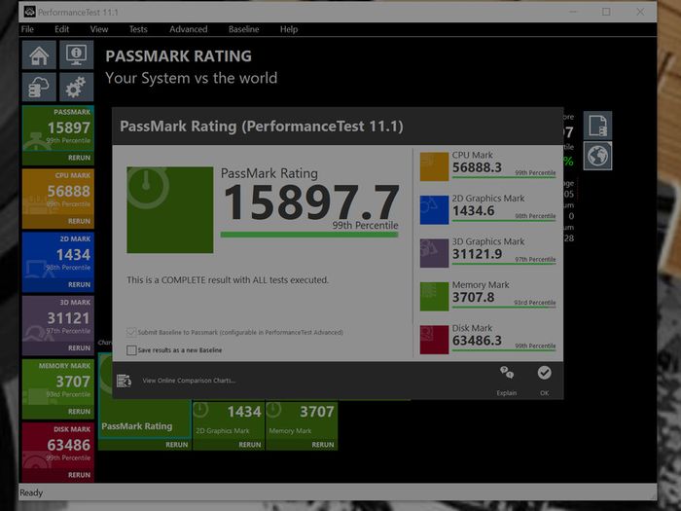The width and height of the screenshot is (681, 511).
Task: Open the View menu
Action: click(99, 29)
